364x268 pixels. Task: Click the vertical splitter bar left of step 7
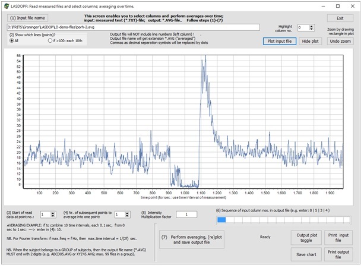click(156, 242)
